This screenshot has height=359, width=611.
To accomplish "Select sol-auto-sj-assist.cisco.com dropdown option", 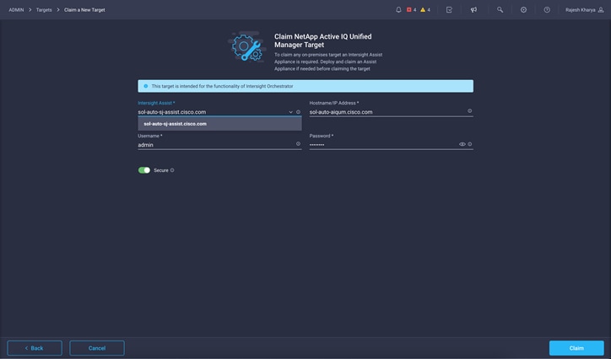I will point(219,124).
